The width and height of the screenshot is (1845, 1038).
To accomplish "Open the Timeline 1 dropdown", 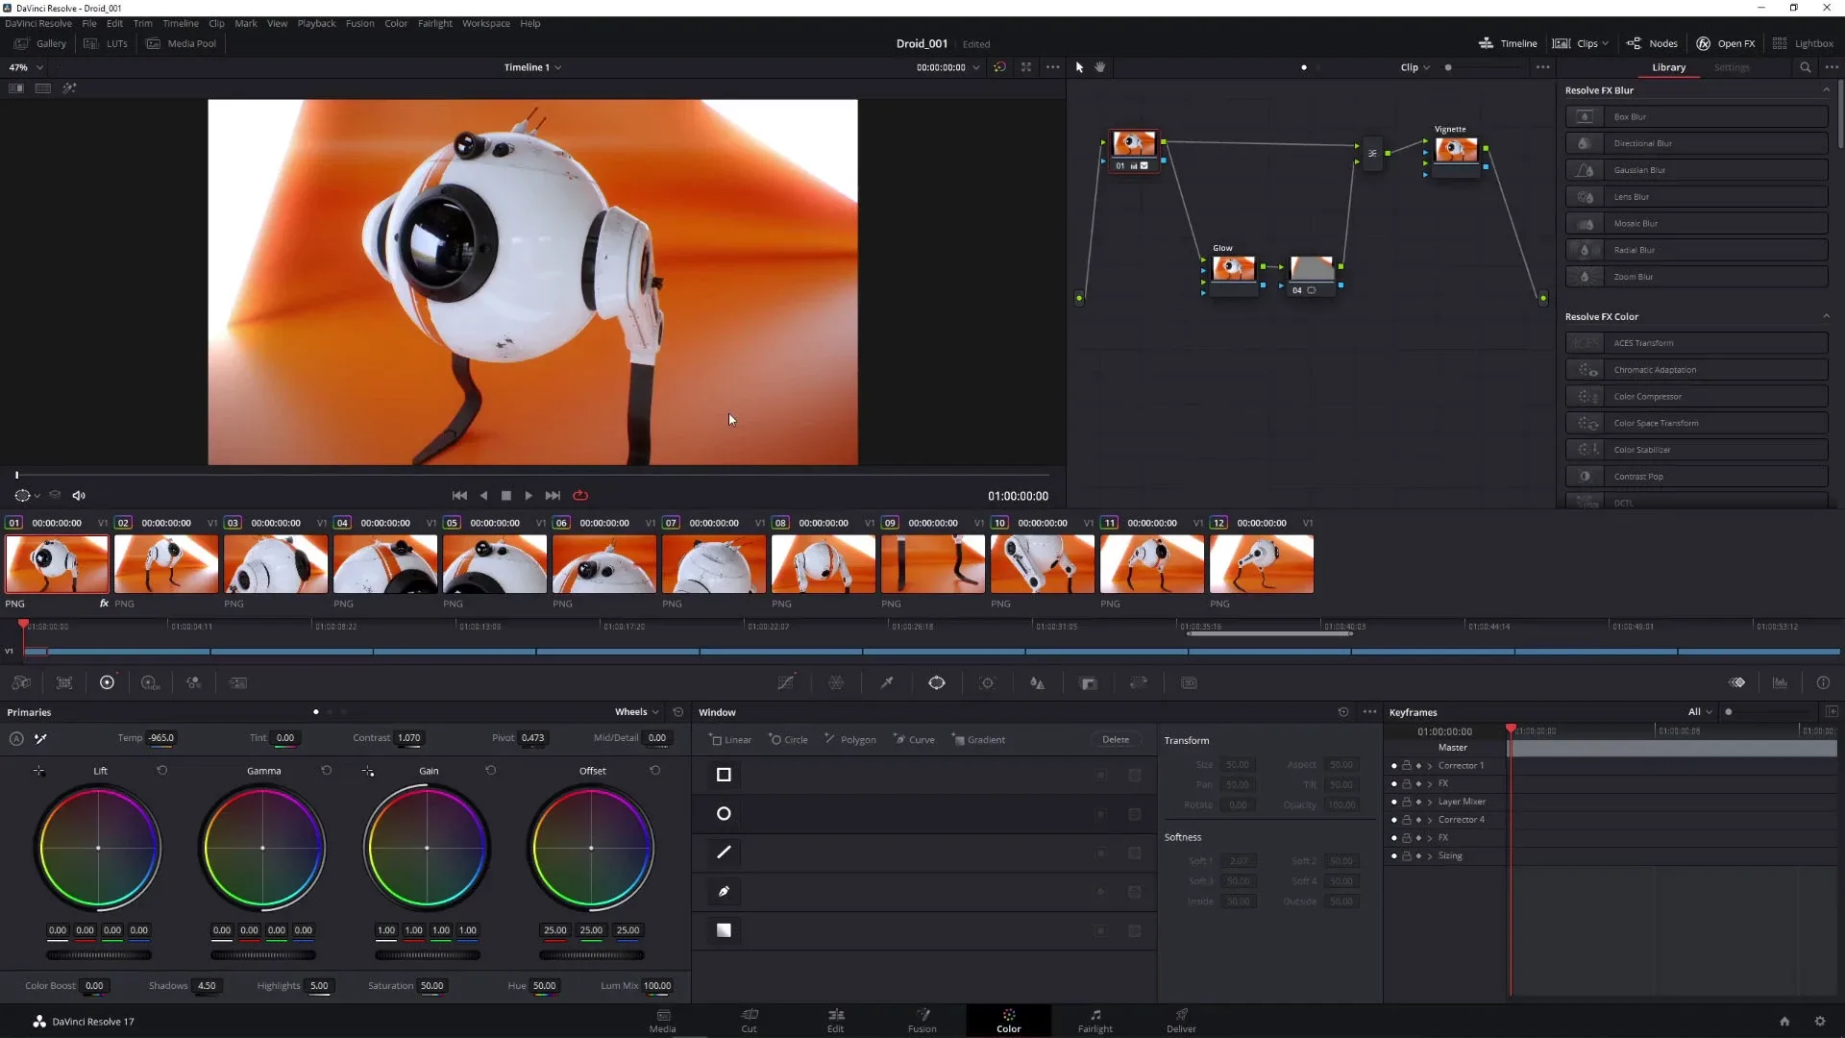I will [x=532, y=67].
